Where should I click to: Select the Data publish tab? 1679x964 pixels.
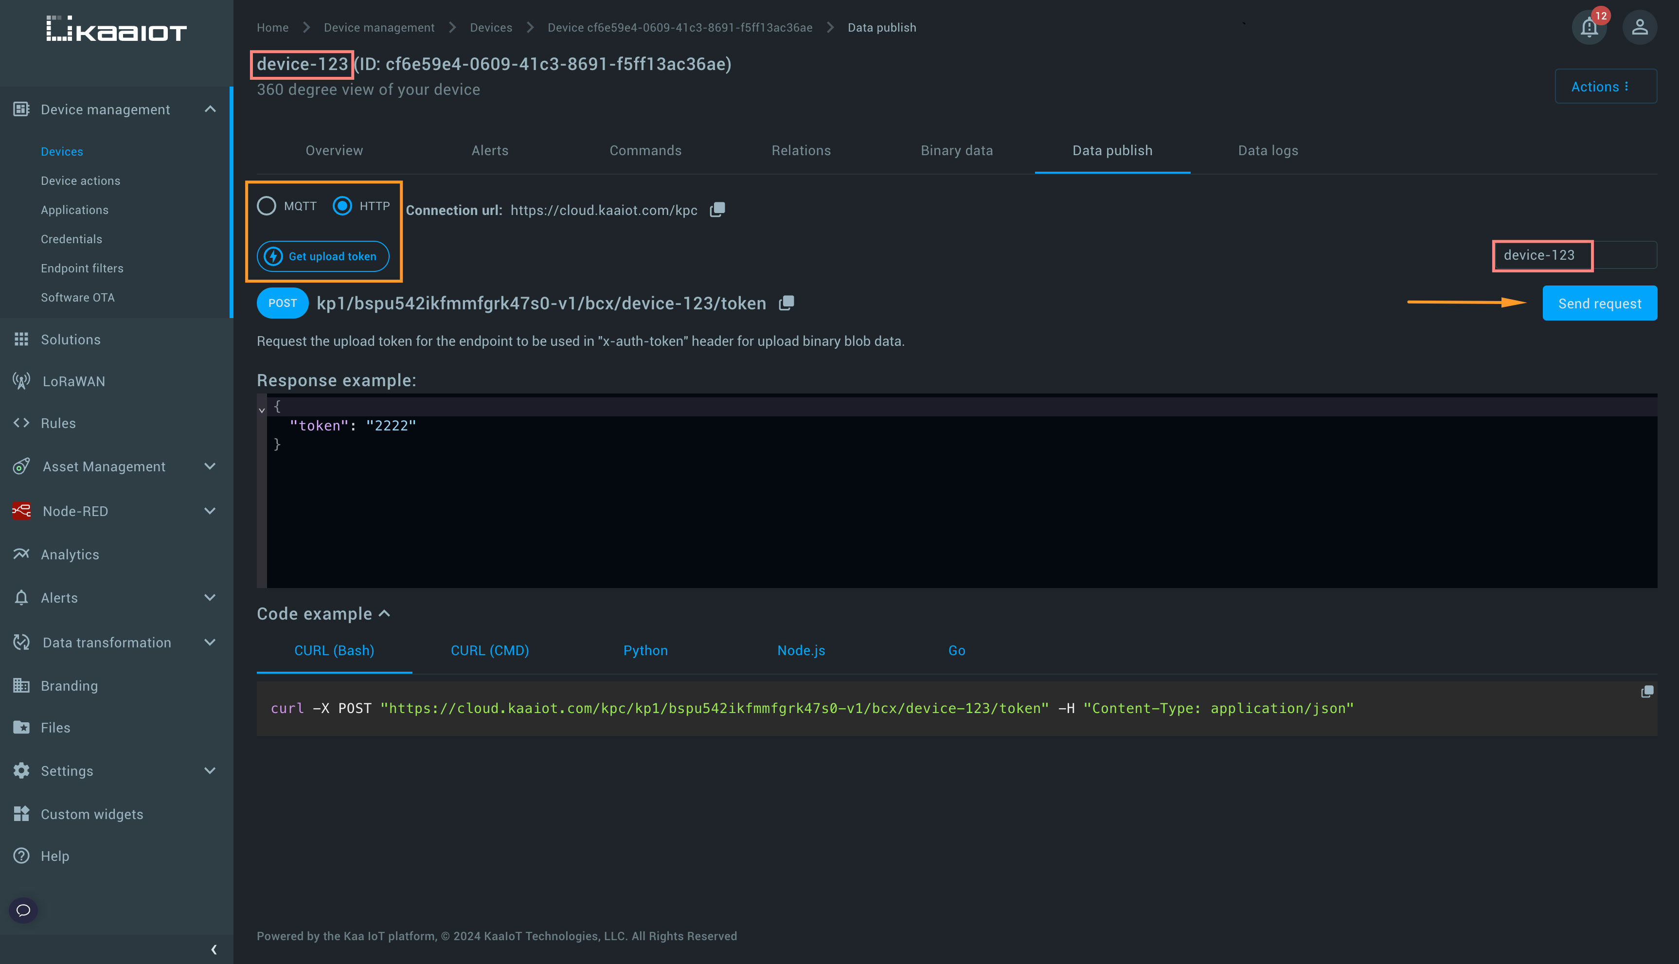[x=1112, y=150]
